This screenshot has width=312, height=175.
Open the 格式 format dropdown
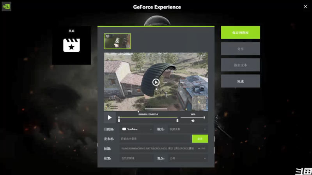(188, 129)
